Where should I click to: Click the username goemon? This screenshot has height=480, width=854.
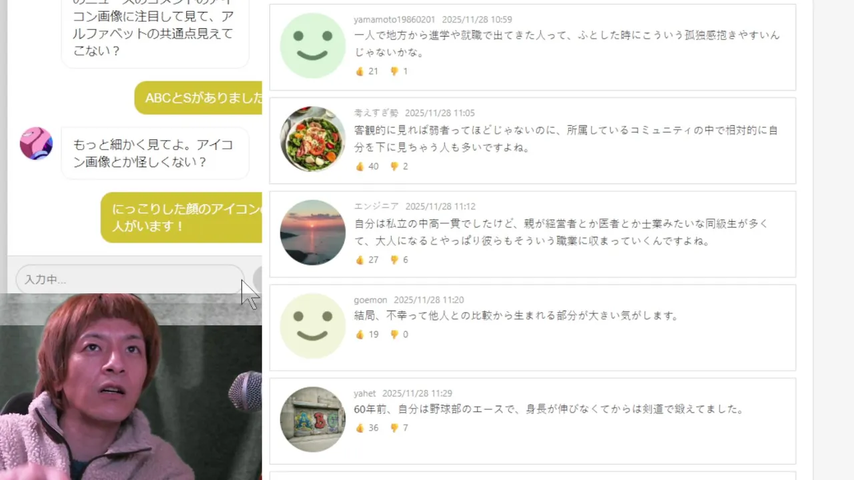click(370, 300)
